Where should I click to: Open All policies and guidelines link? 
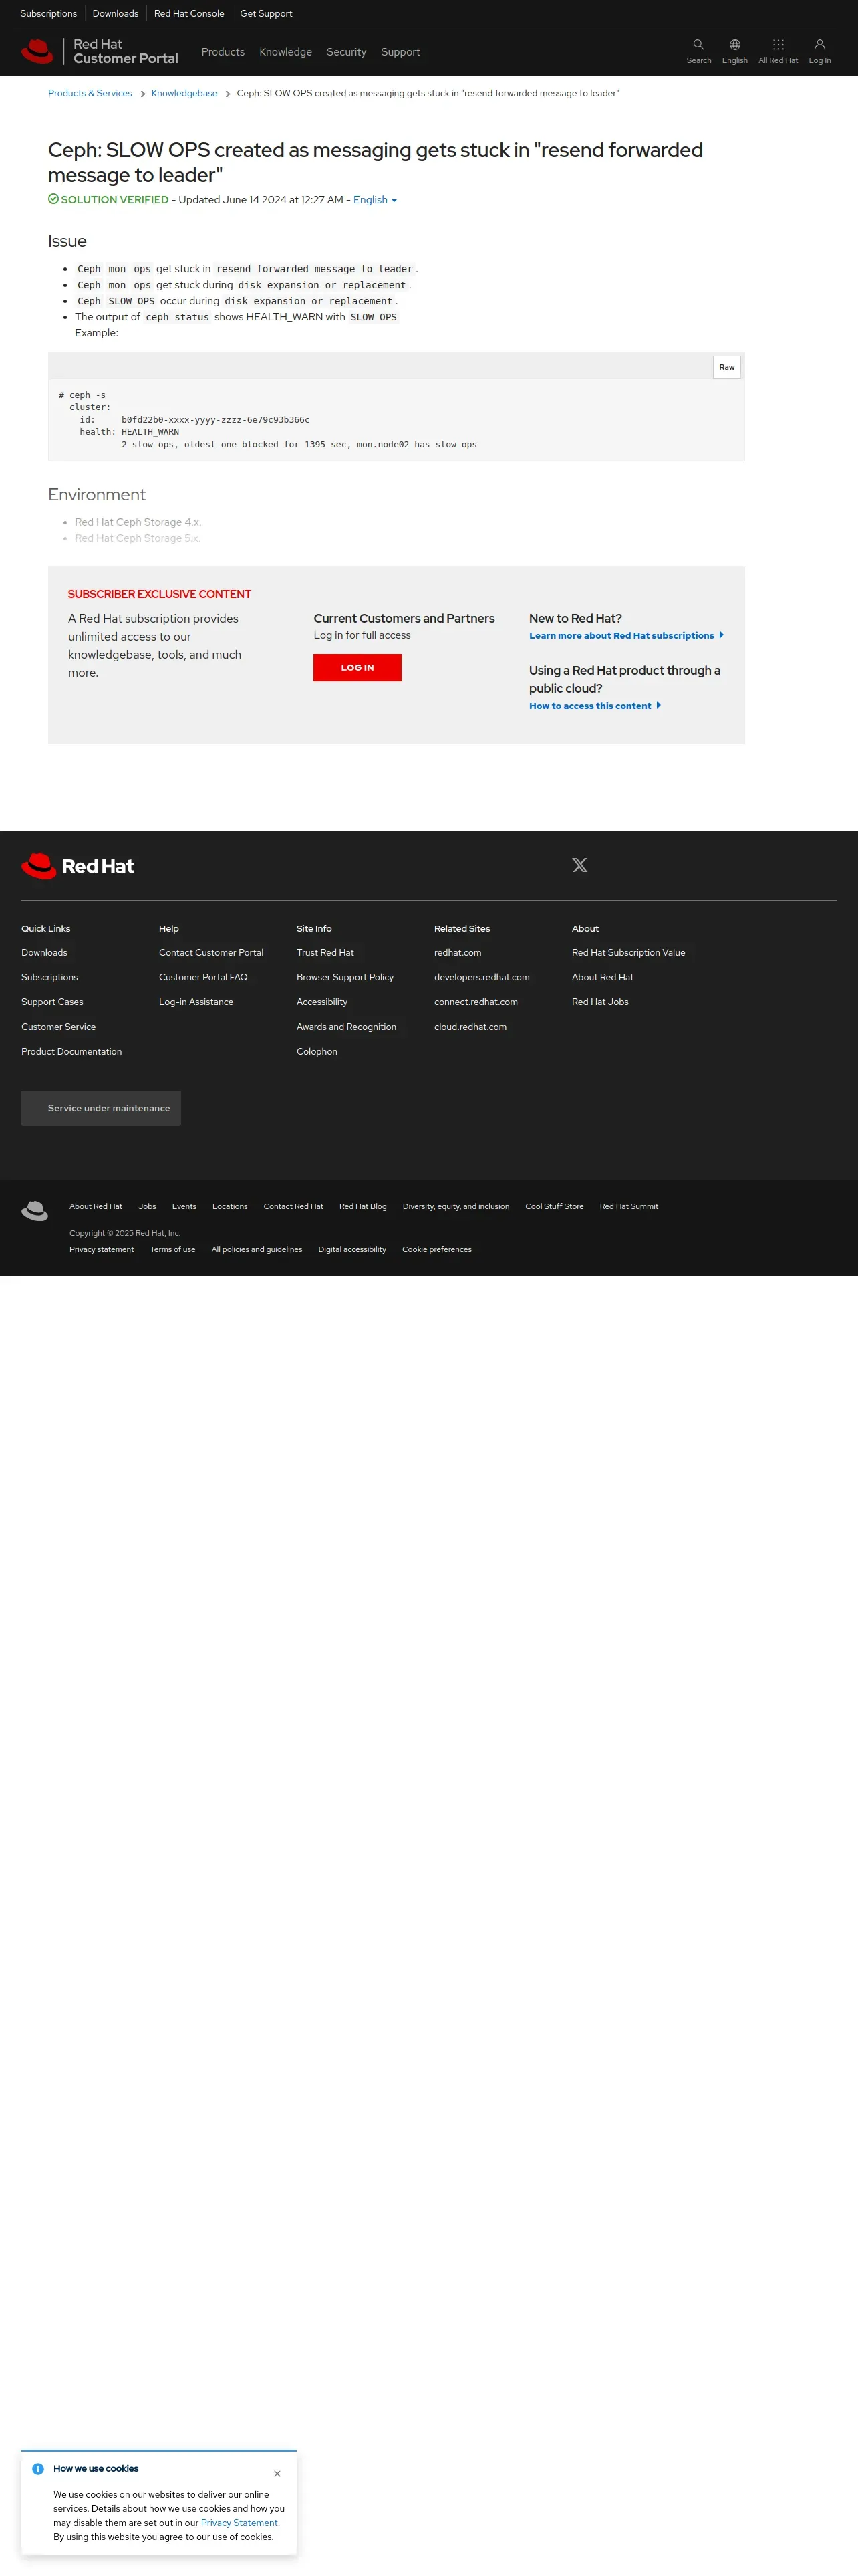(x=257, y=1250)
